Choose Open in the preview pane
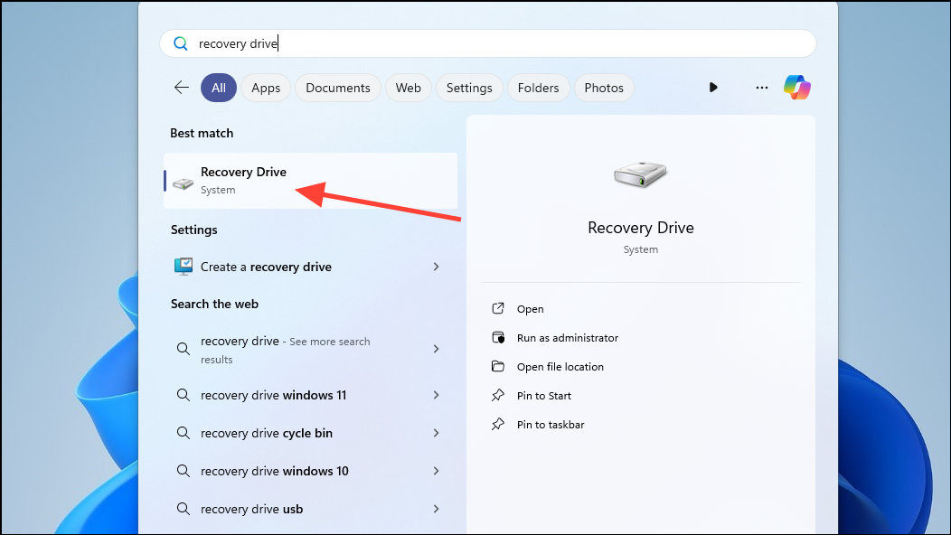 click(x=530, y=309)
